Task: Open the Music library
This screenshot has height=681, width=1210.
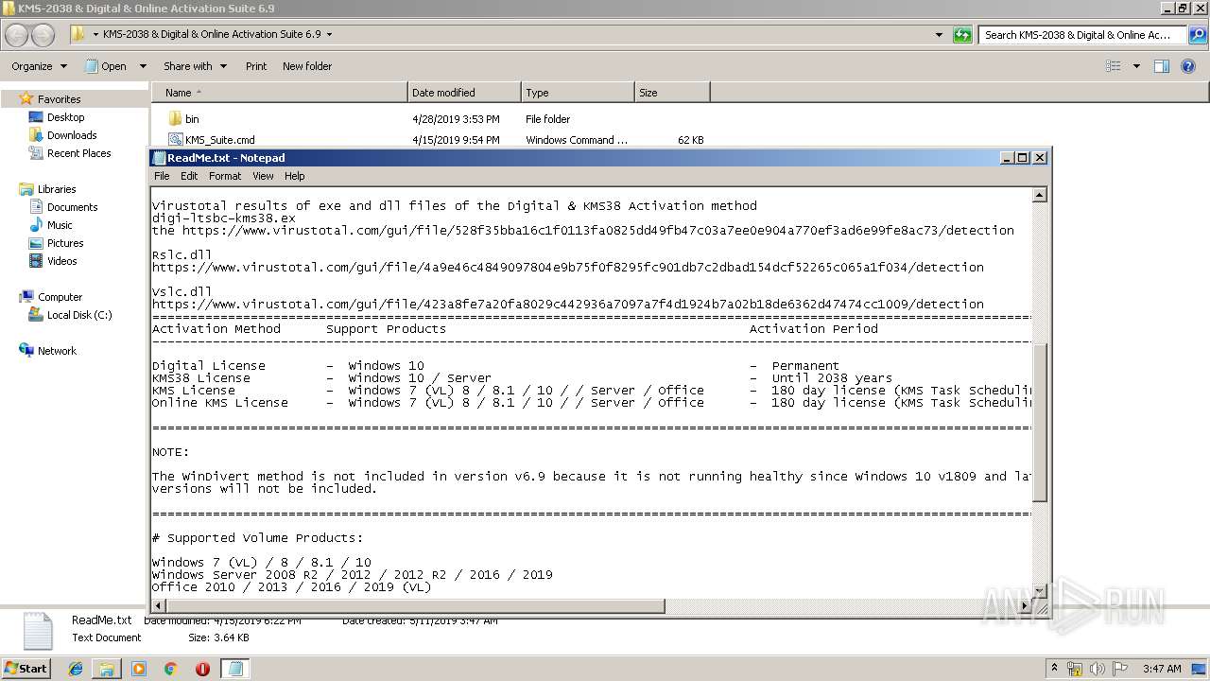Action: tap(60, 225)
